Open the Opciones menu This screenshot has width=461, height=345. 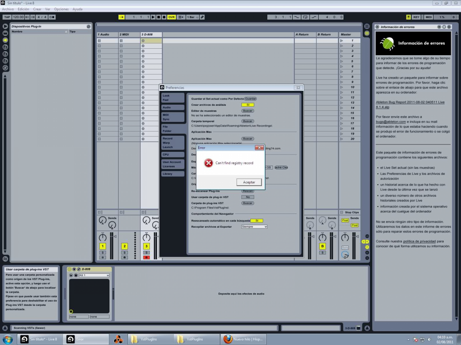tap(61, 9)
